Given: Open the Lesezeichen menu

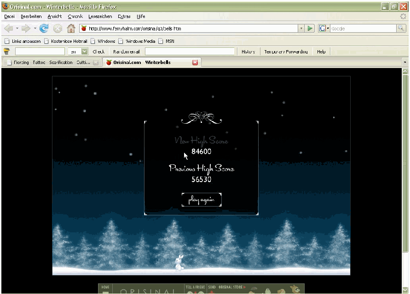Looking at the screenshot, I should pyautogui.click(x=100, y=17).
